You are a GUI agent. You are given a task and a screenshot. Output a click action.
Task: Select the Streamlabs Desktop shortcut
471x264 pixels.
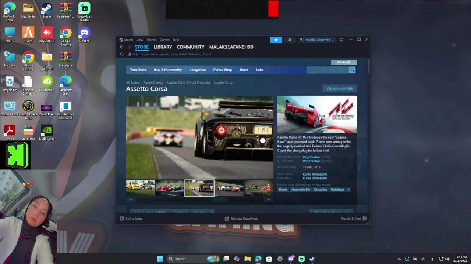click(84, 12)
